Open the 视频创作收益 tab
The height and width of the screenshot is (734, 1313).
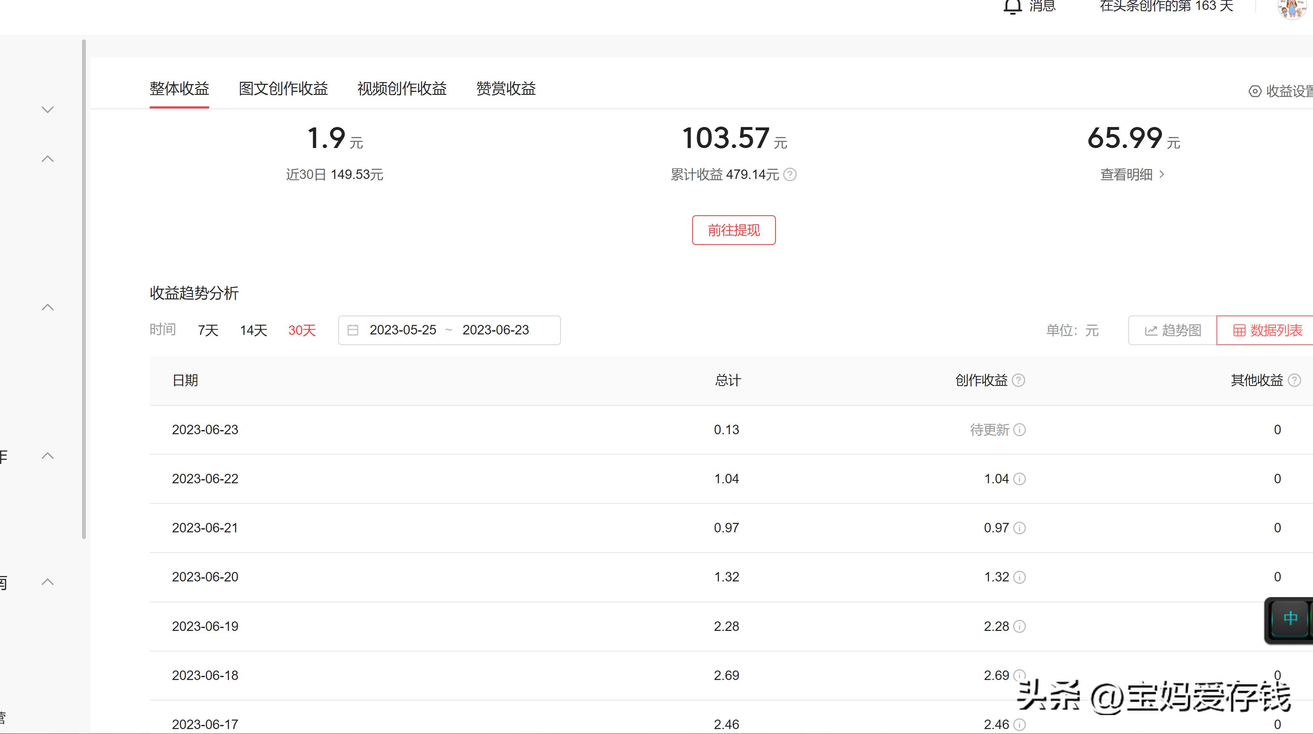coord(402,89)
